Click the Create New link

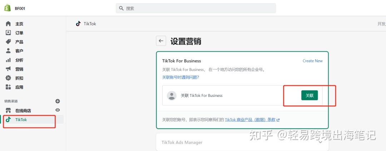(x=313, y=61)
